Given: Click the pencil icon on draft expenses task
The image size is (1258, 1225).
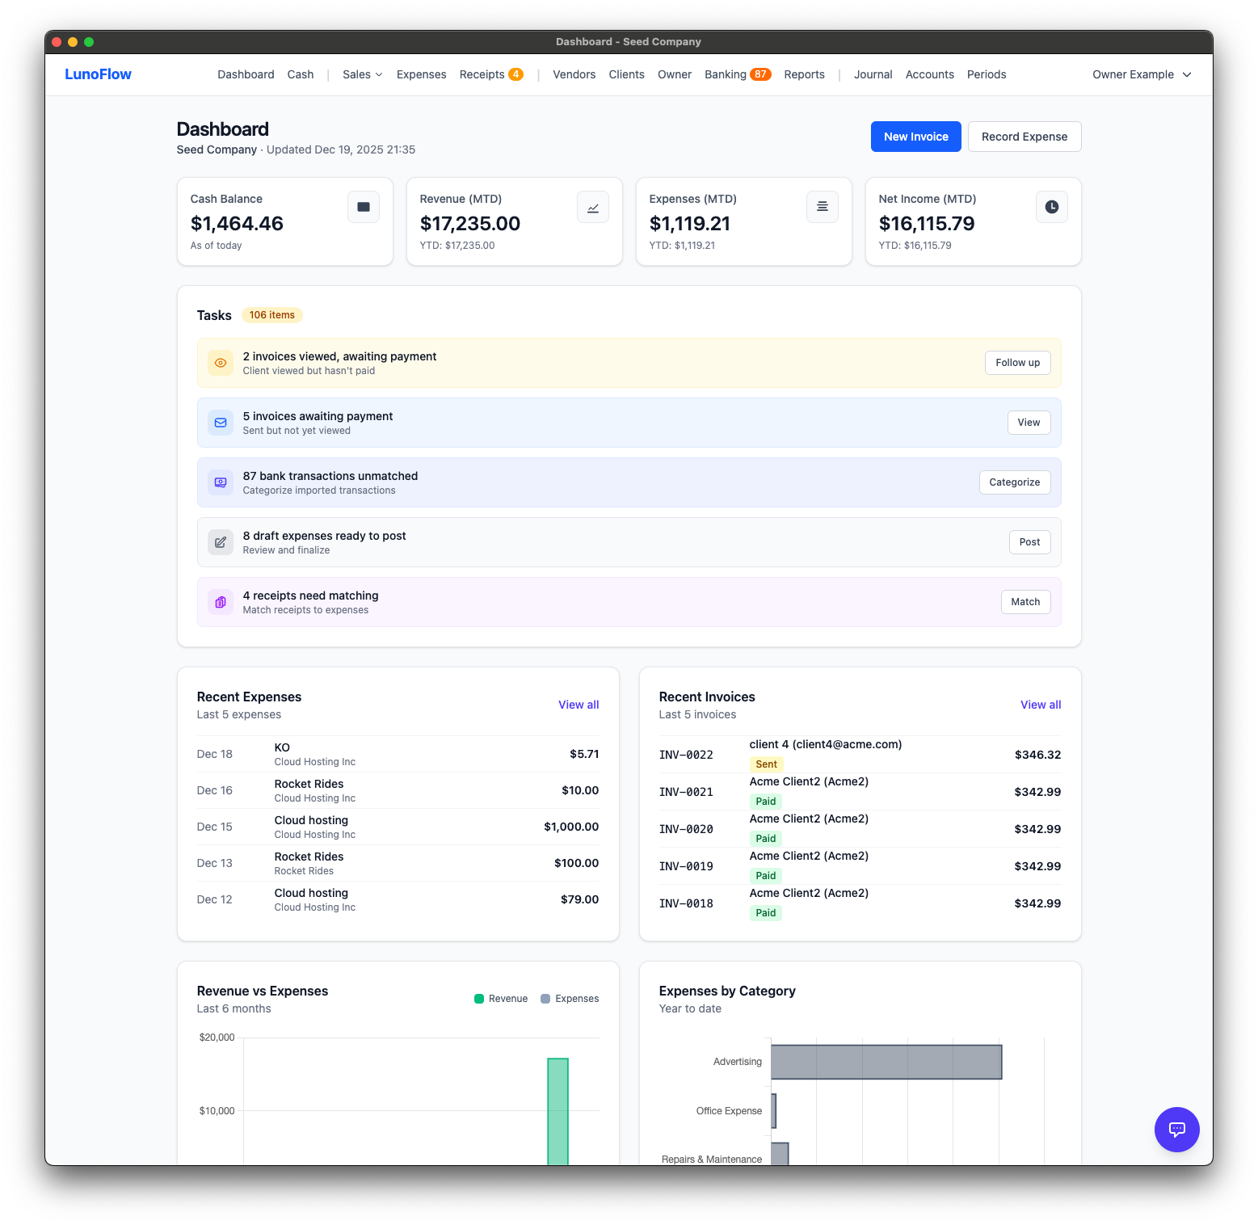Looking at the screenshot, I should [220, 541].
